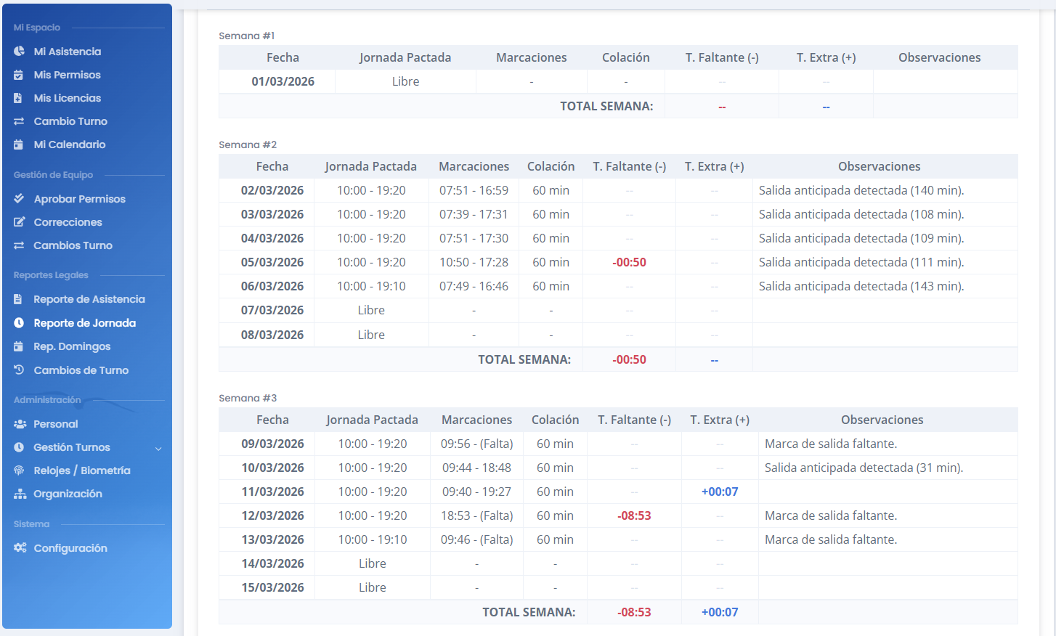1056x636 pixels.
Task: Click the Organización hierarchy icon
Action: click(20, 494)
